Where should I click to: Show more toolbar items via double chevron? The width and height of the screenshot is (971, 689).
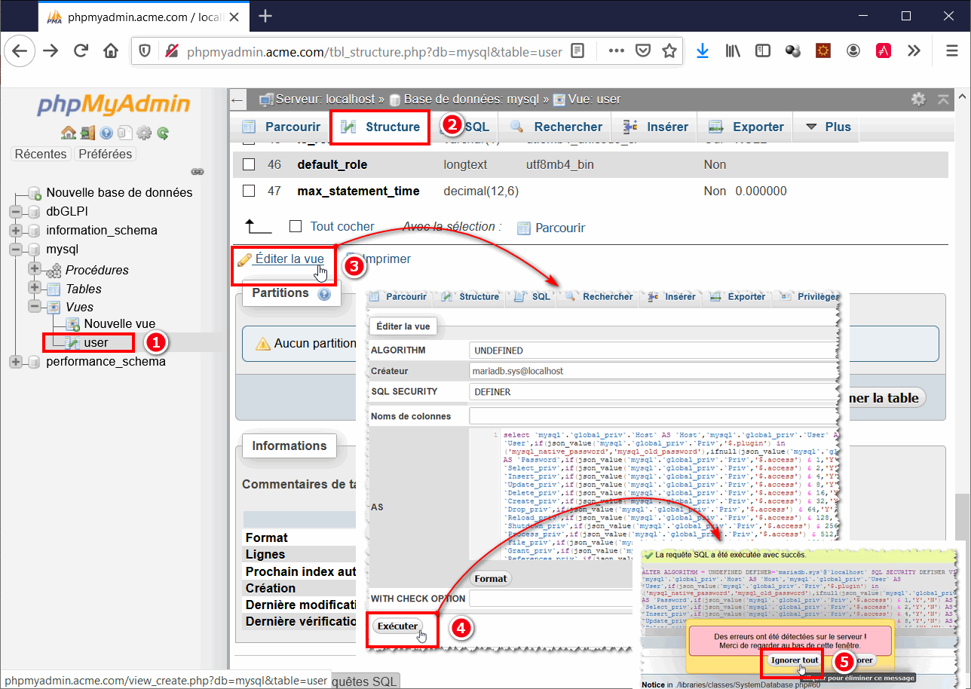click(914, 51)
